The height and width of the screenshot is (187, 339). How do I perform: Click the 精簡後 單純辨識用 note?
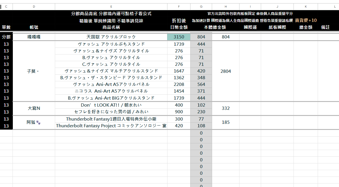(x=111, y=21)
